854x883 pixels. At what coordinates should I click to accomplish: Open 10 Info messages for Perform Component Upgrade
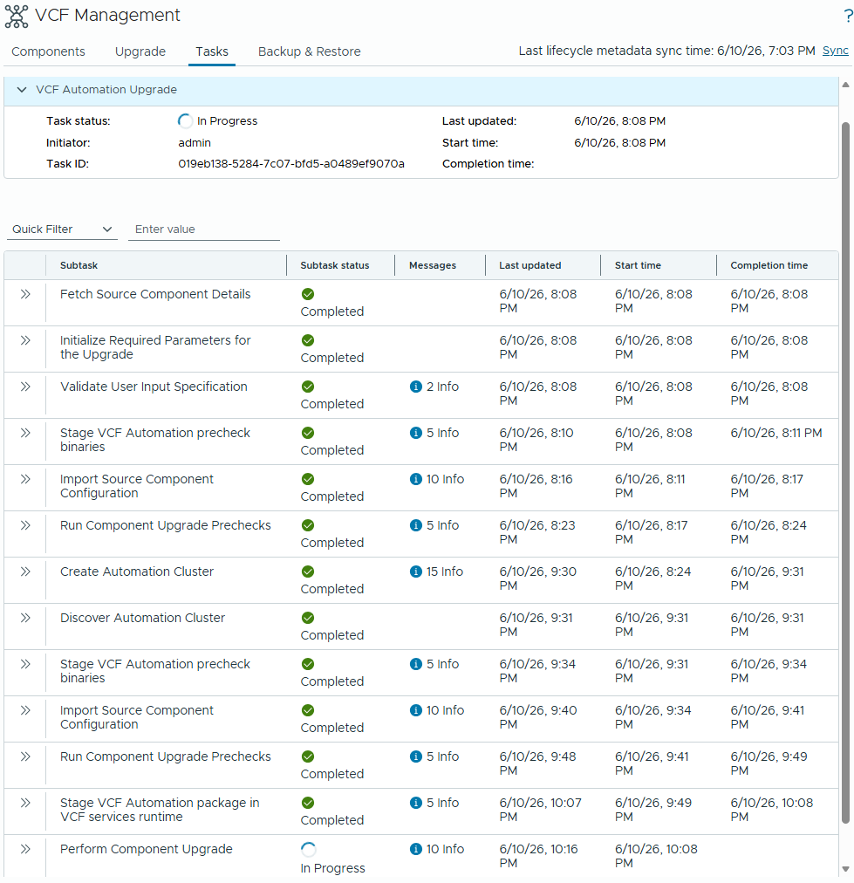445,849
